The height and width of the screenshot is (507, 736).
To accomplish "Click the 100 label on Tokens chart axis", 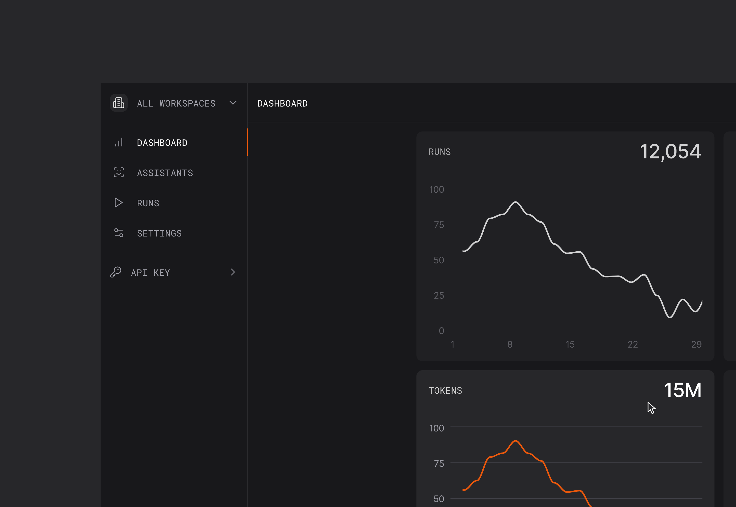I will click(x=436, y=428).
